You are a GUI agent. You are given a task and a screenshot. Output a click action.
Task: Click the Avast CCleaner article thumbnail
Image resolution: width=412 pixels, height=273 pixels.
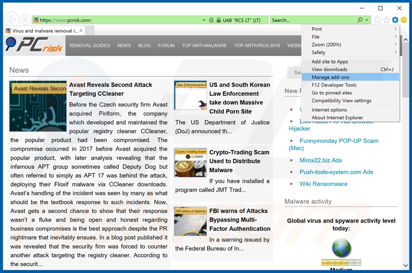tap(38, 106)
